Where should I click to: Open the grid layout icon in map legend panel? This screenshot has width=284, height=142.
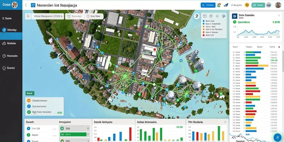pyautogui.click(x=205, y=16)
